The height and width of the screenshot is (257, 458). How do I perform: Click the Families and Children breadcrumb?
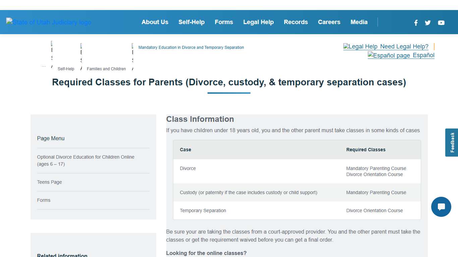point(106,69)
